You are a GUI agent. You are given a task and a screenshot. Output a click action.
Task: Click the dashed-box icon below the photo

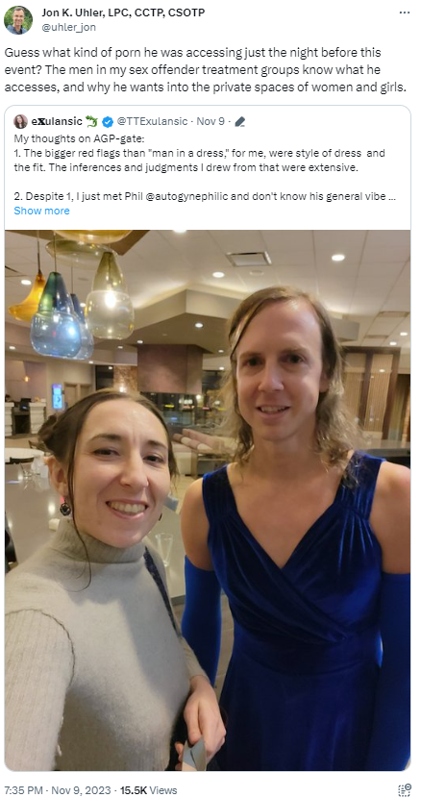(405, 790)
